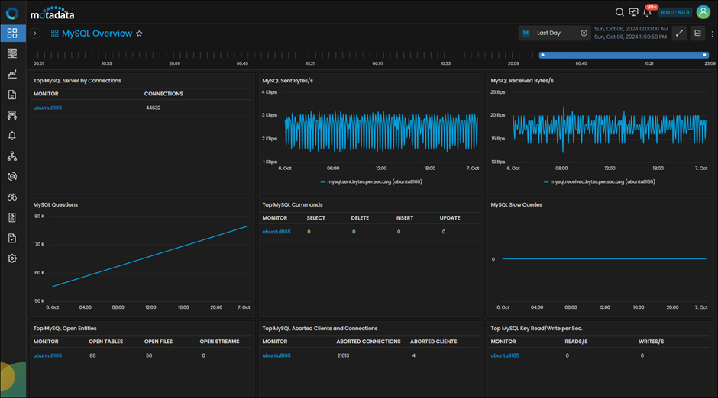The image size is (718, 398).
Task: Mark MySQL Overview as favorite star
Action: tap(139, 34)
